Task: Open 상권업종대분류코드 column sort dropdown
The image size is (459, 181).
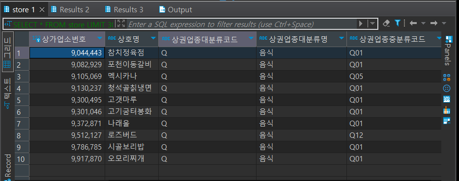Action: tap(251, 38)
